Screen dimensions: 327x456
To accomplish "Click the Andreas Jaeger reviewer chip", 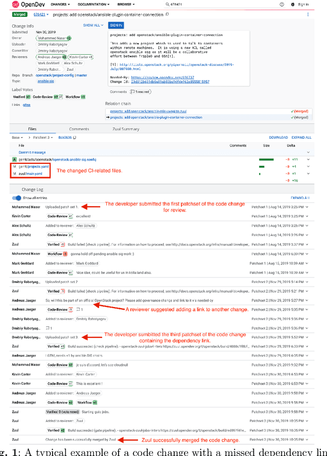I will tap(52, 57).
